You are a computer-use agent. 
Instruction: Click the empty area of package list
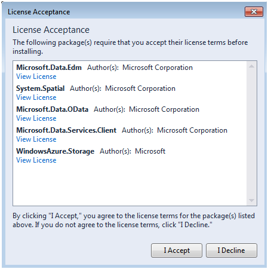click(x=130, y=184)
